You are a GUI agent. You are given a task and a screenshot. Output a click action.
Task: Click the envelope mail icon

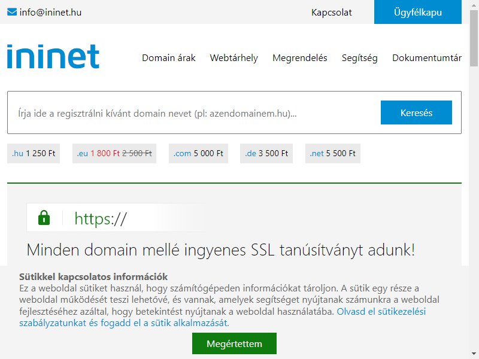pos(12,12)
